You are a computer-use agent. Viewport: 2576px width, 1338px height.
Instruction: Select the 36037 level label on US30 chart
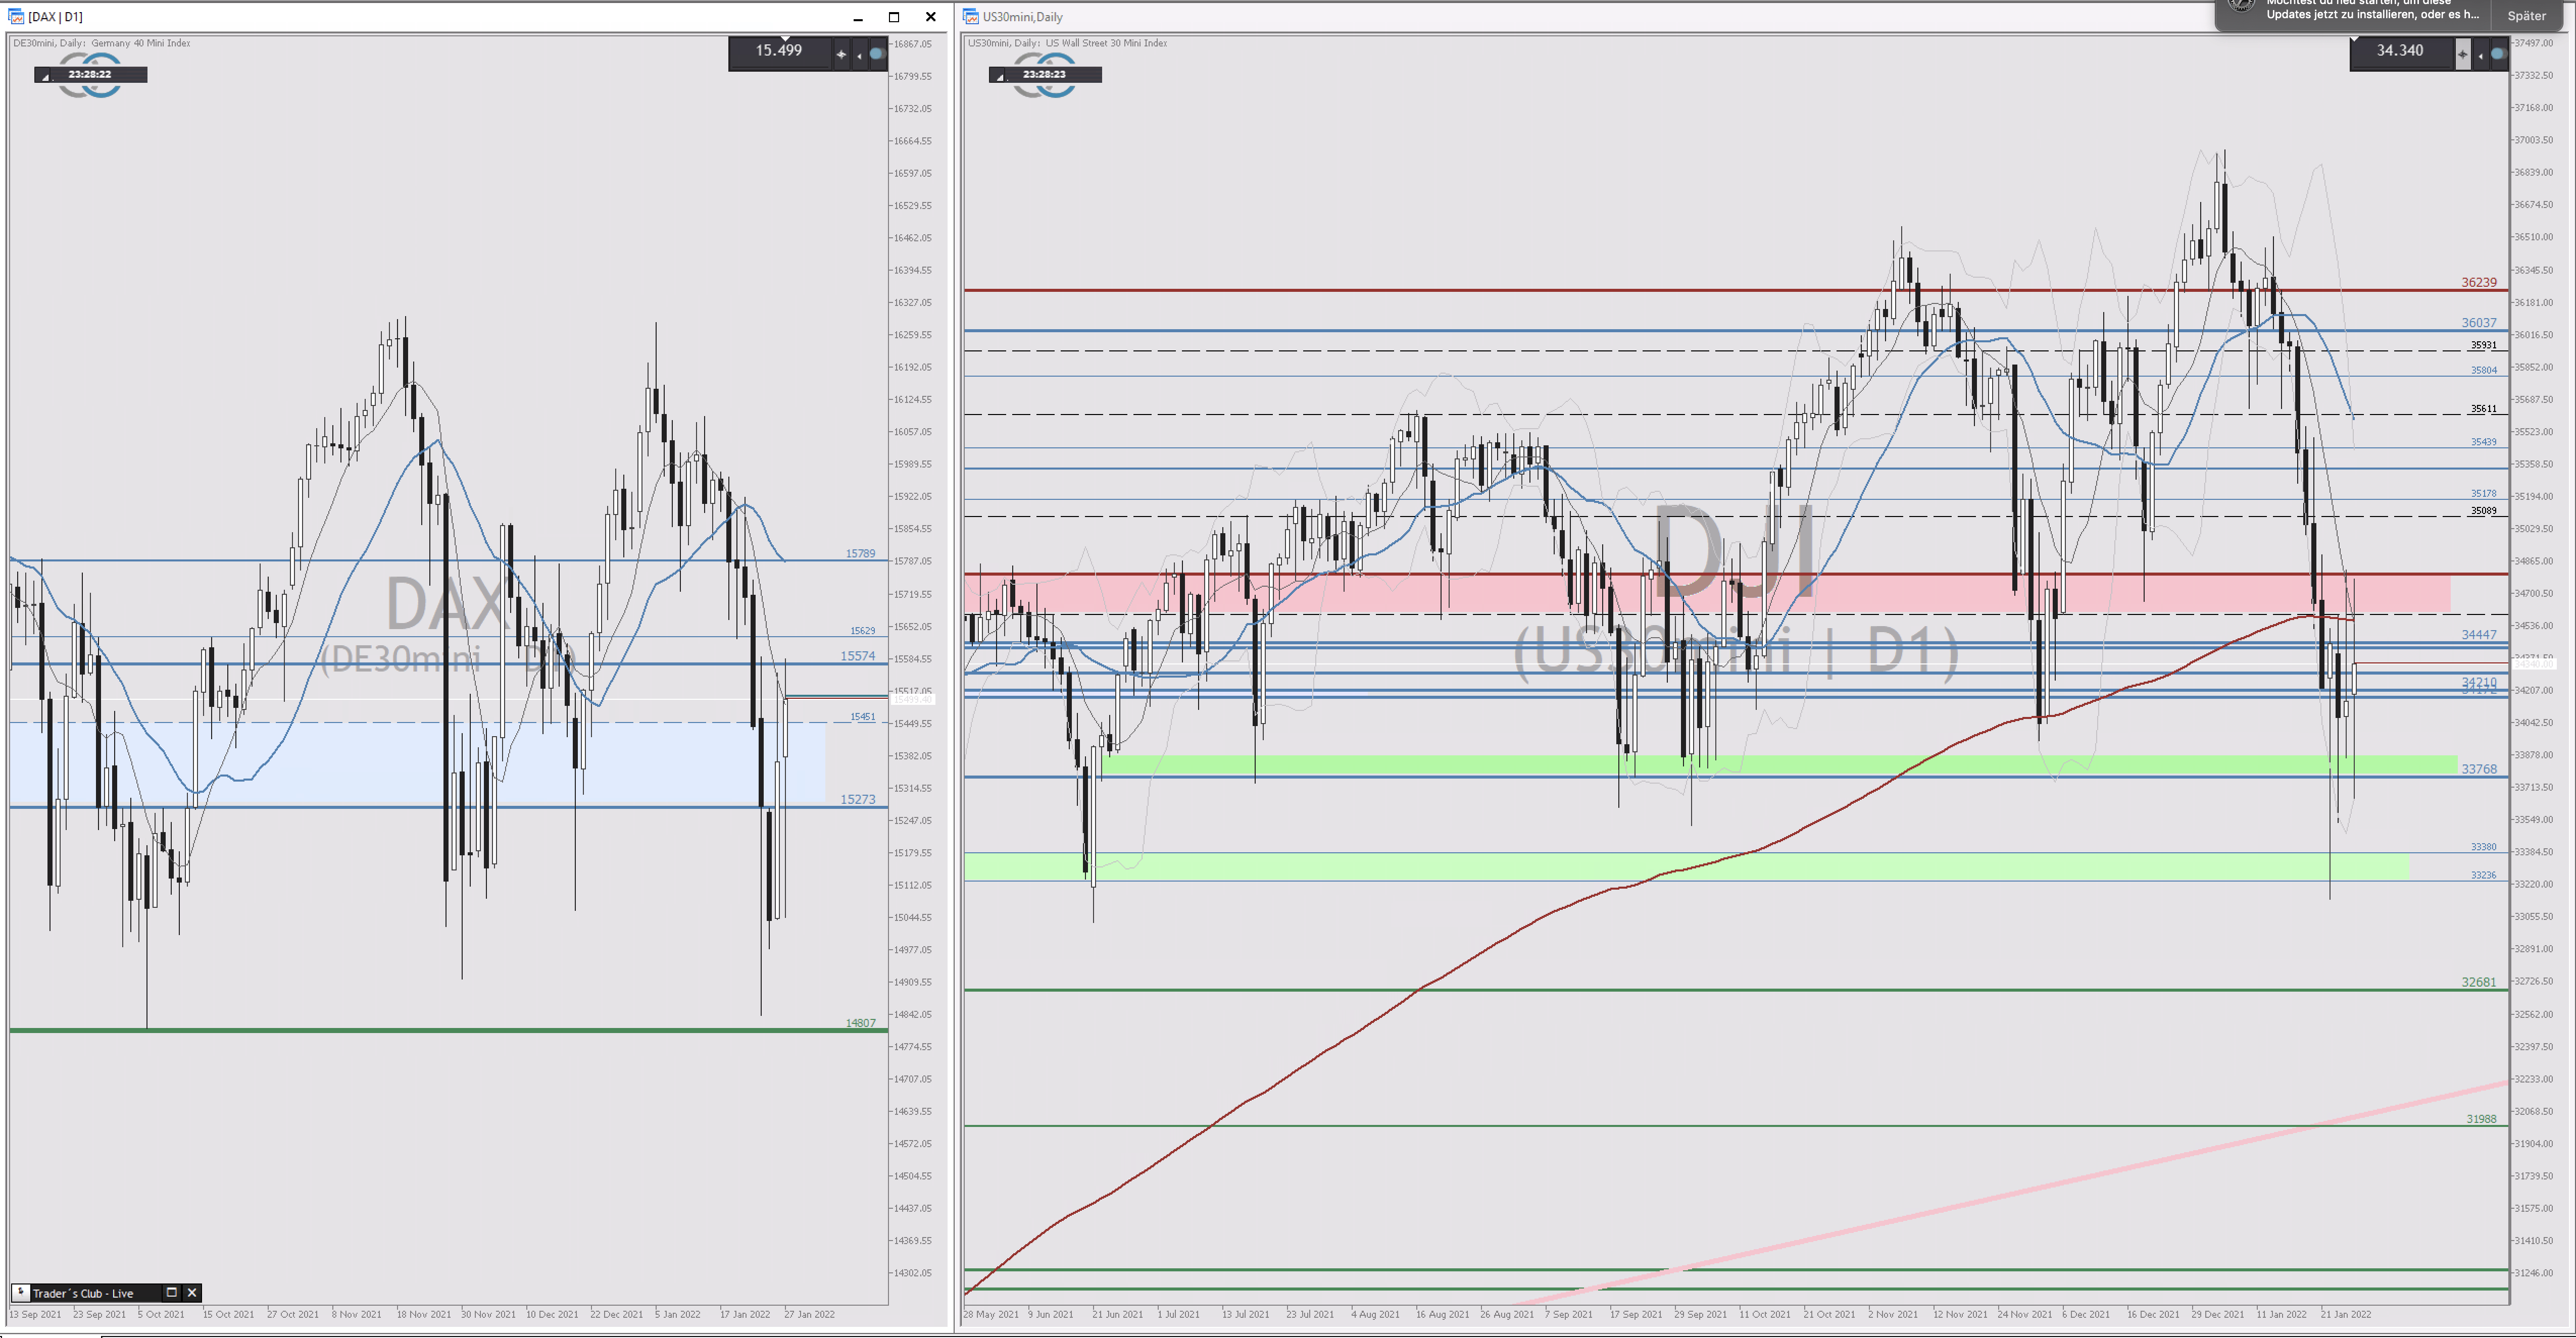click(2479, 323)
